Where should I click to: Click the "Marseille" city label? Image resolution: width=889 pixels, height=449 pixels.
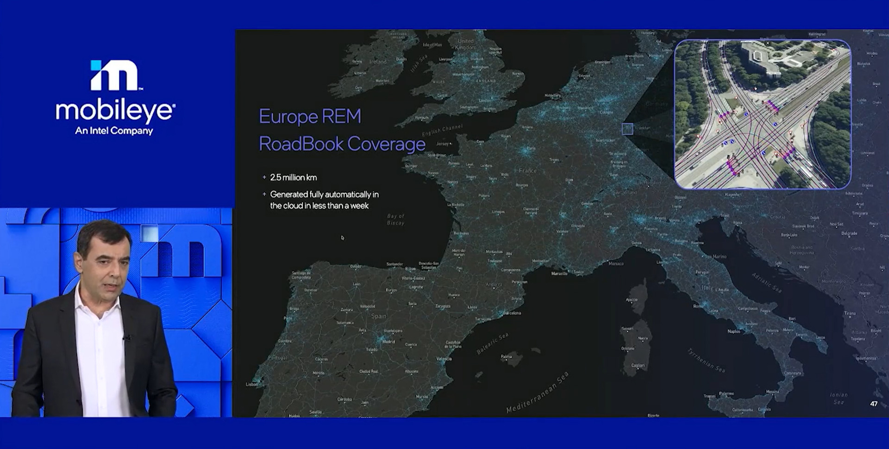[559, 274]
